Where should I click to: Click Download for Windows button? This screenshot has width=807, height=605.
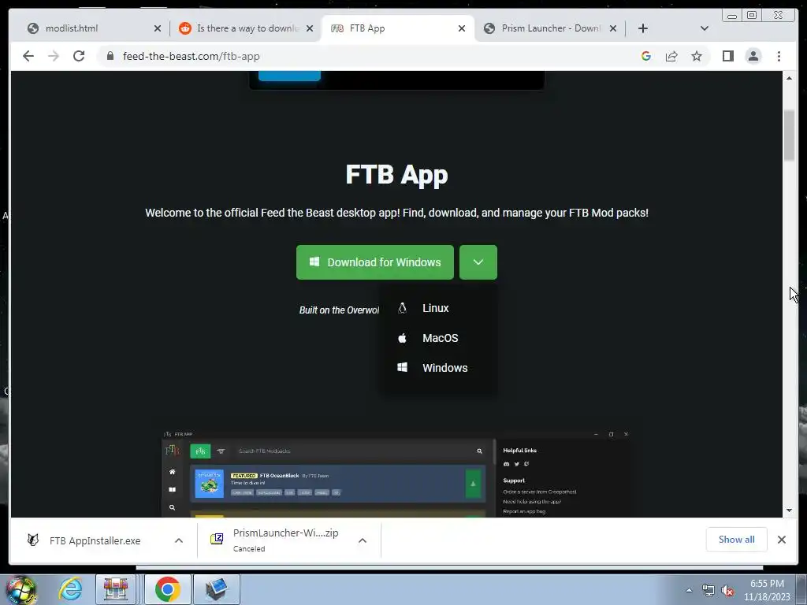point(374,262)
